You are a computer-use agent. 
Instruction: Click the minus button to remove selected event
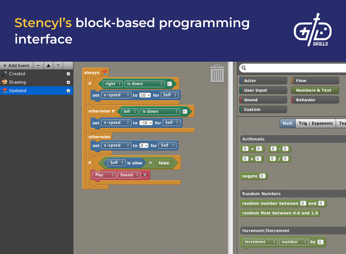point(38,65)
